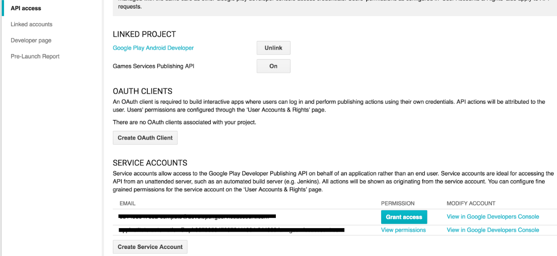Screen dimensions: 557x256
Task: Go to Linked accounts in sidebar
Action: click(31, 24)
